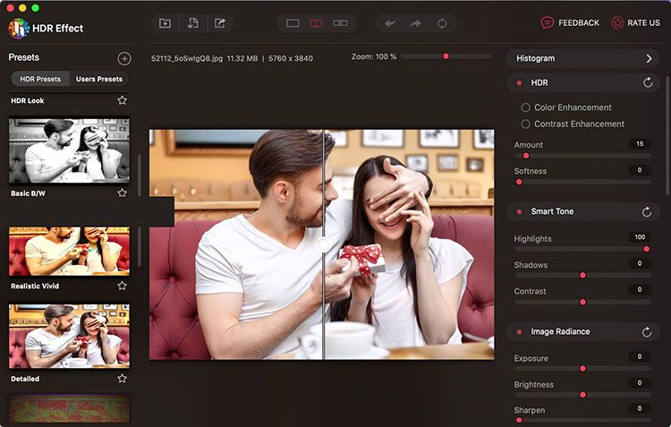
Task: Switch to Users Presets tab
Action: click(98, 79)
